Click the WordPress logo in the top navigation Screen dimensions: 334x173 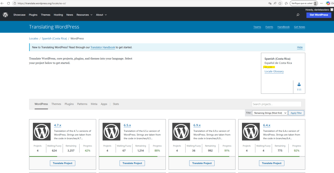[6, 15]
